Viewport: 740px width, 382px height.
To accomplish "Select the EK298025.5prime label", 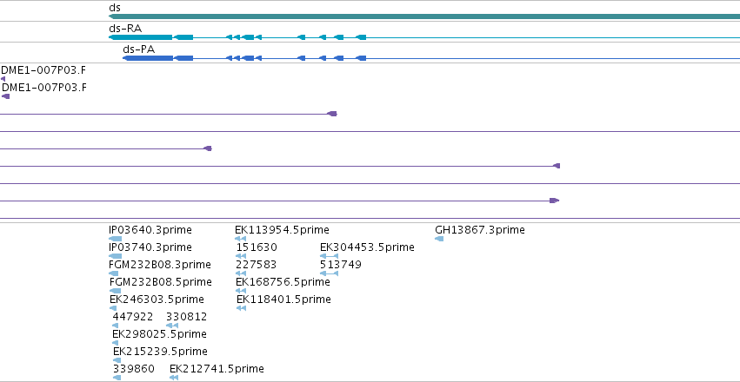I will pos(159,334).
